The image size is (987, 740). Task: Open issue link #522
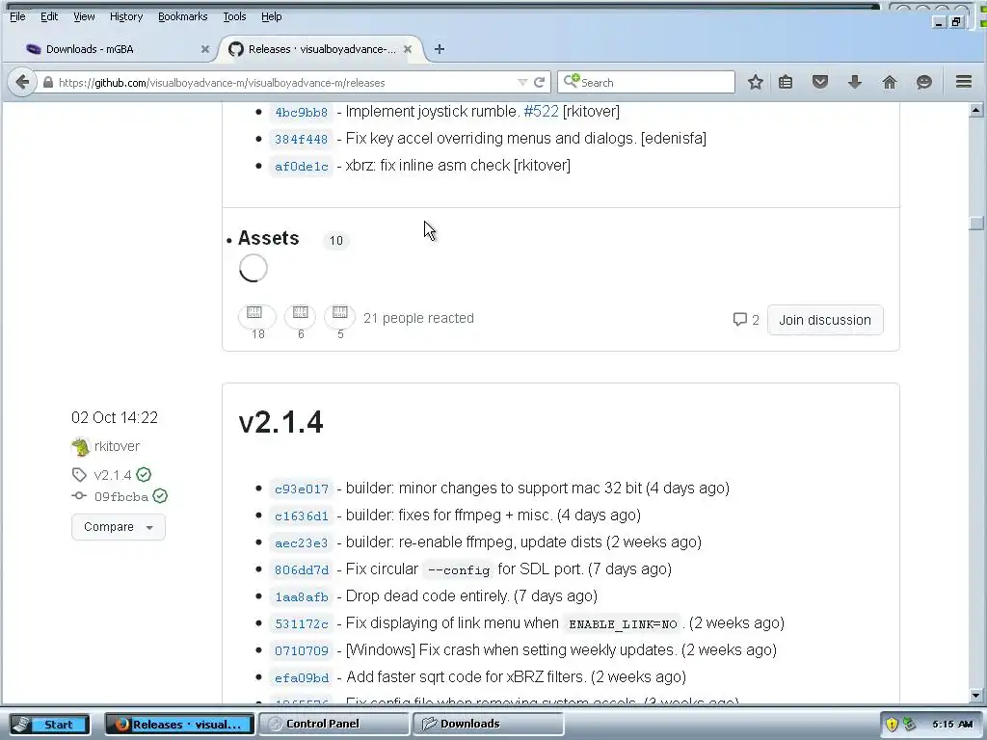[541, 112]
